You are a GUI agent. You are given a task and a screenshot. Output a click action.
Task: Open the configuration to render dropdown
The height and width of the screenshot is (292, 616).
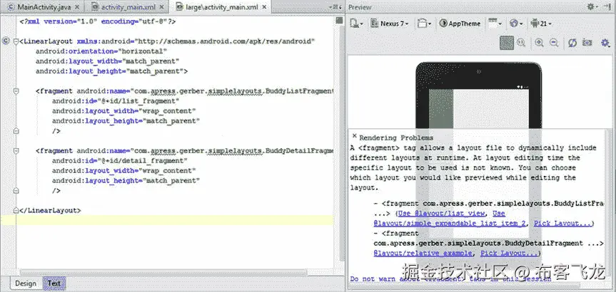(x=357, y=24)
